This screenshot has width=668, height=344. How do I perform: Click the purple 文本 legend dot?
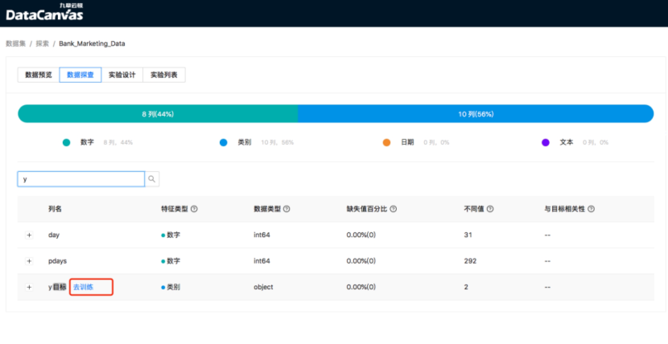point(546,143)
